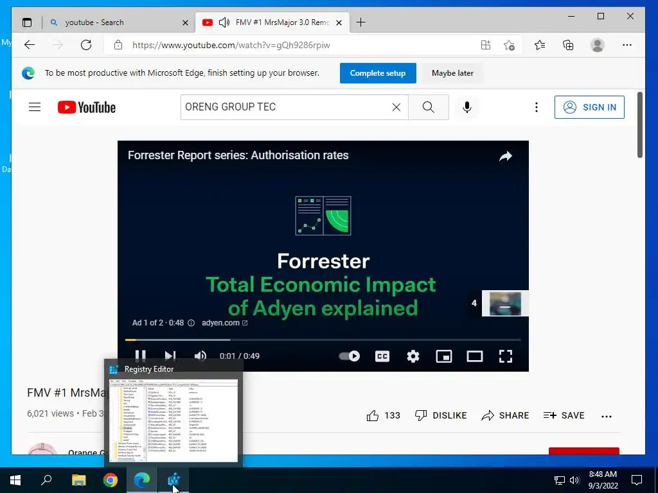The height and width of the screenshot is (493, 658).
Task: Toggle the autoplay switch
Action: coord(349,356)
